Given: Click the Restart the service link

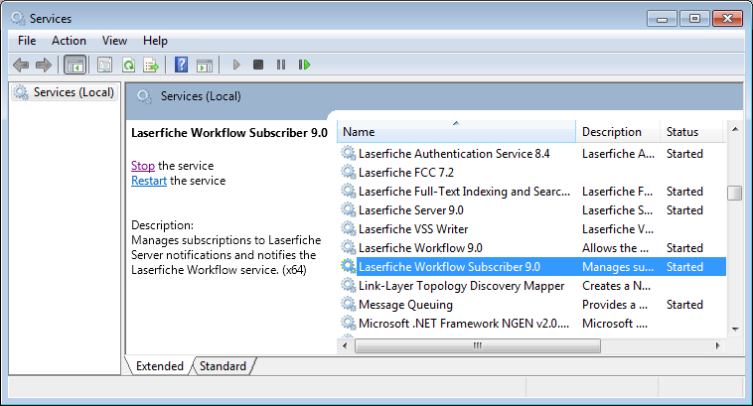Looking at the screenshot, I should pos(149,181).
